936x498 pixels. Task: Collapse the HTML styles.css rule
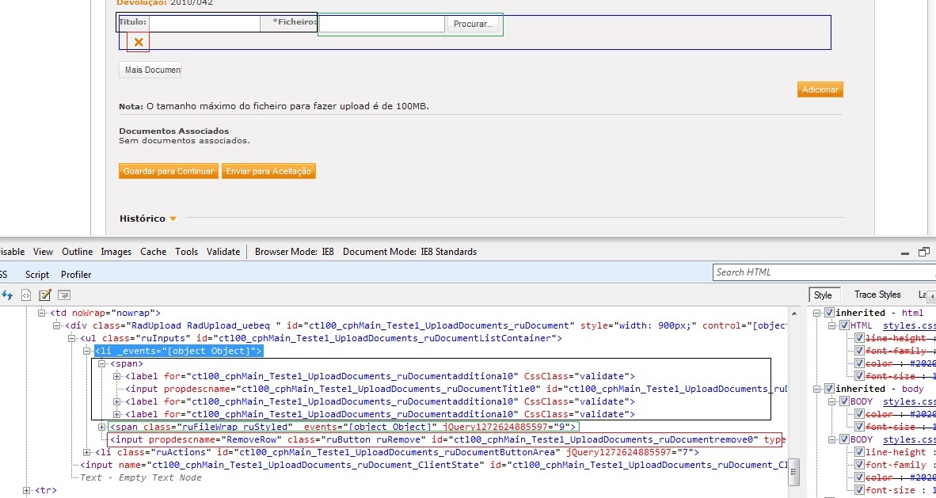point(832,325)
